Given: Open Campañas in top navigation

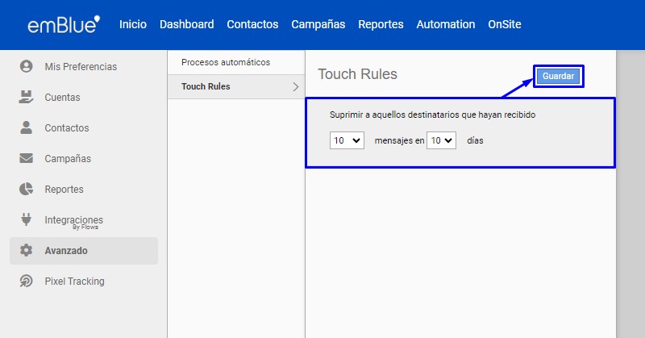Looking at the screenshot, I should tap(318, 24).
